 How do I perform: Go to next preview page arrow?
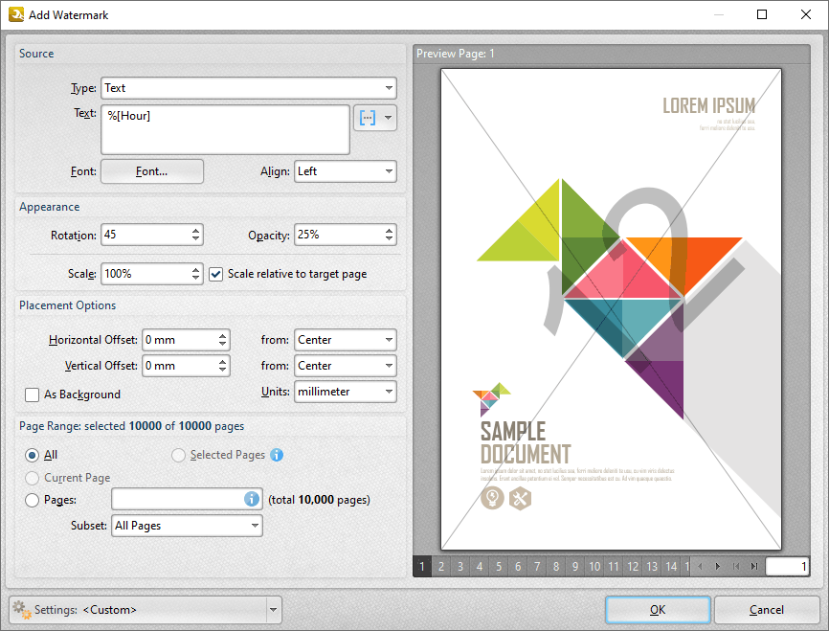(x=718, y=567)
